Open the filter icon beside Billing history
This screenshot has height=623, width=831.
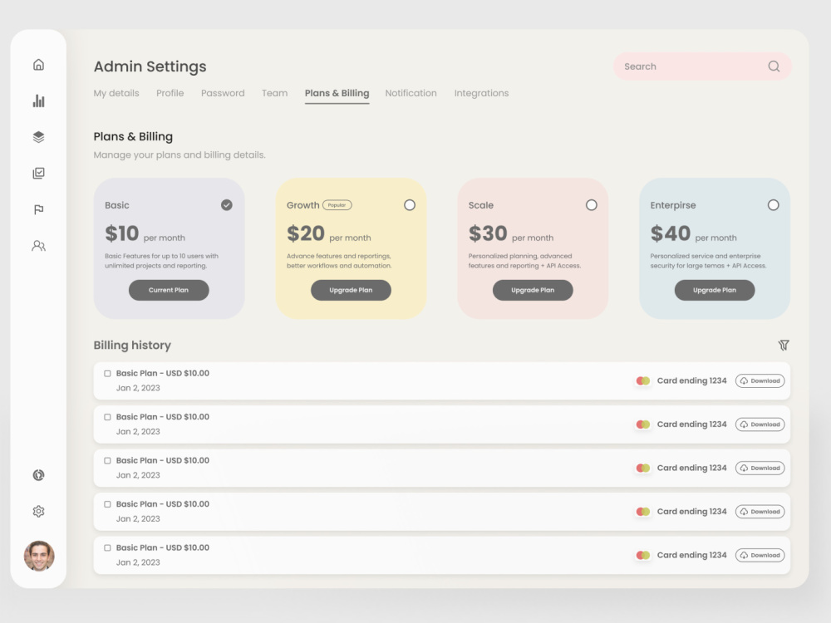click(784, 345)
